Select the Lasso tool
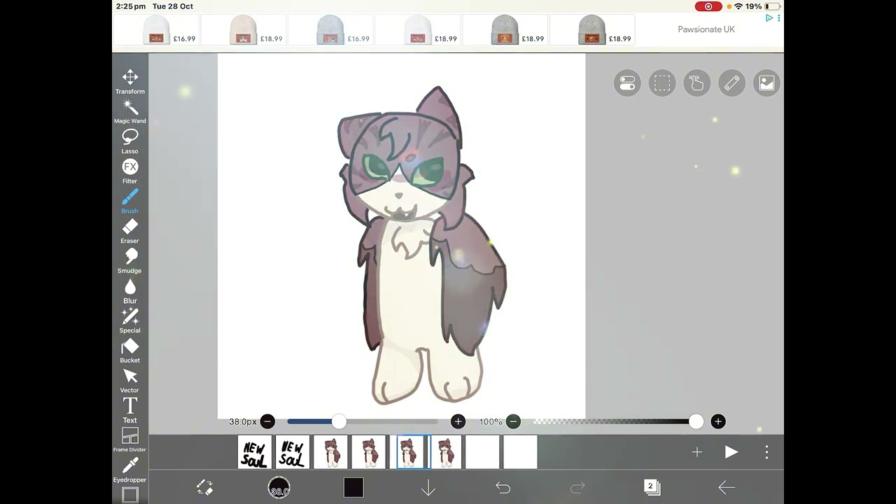The height and width of the screenshot is (504, 896). (x=130, y=141)
